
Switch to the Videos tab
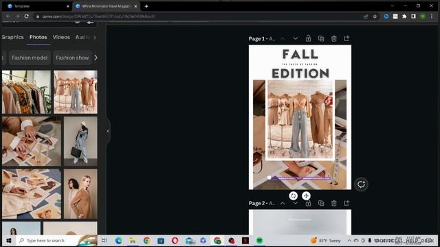tap(61, 37)
